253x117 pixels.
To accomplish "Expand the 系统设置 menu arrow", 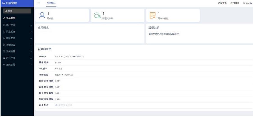I will 31,52.
